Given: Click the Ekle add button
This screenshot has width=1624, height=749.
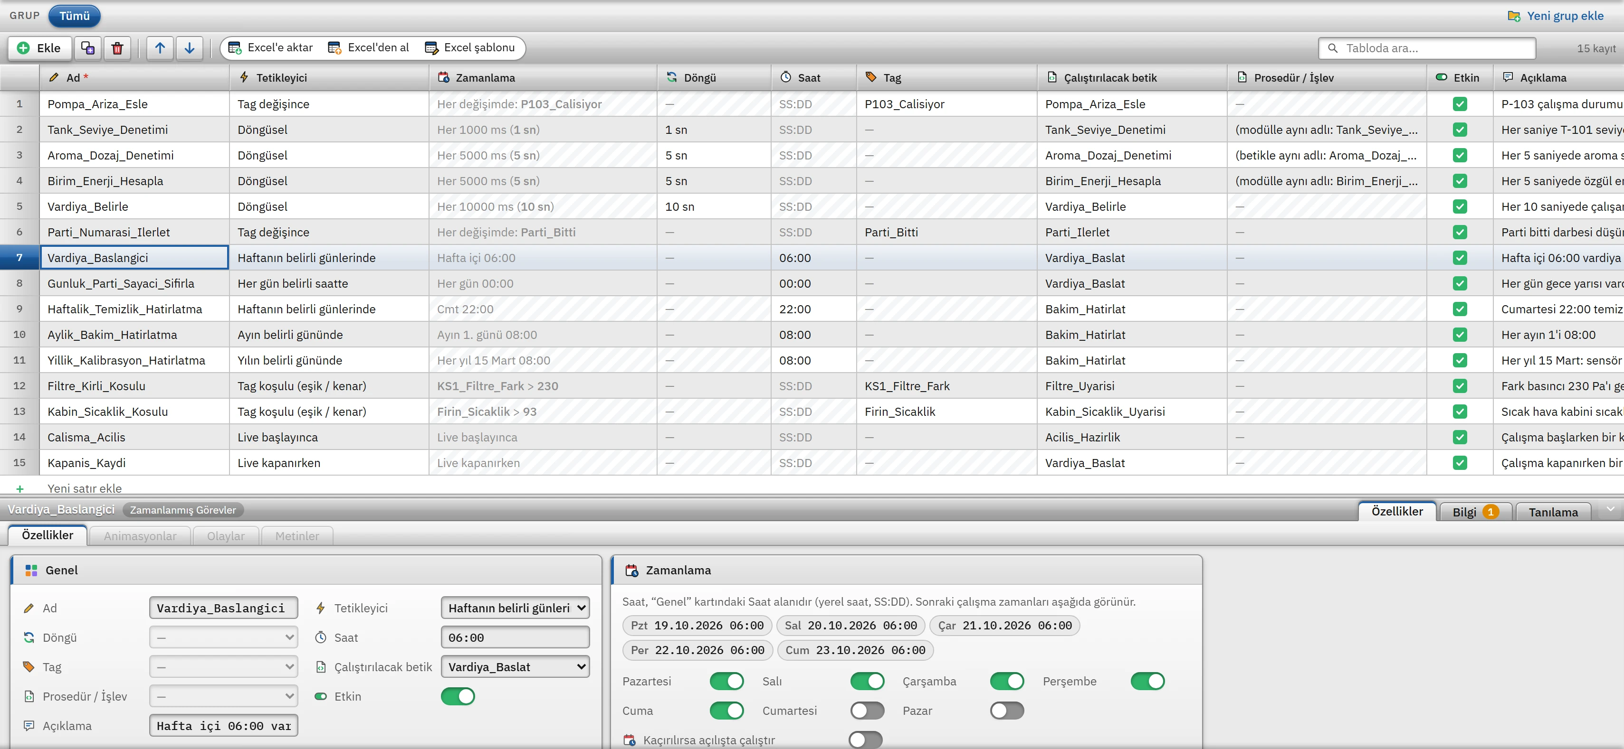Looking at the screenshot, I should coord(39,48).
